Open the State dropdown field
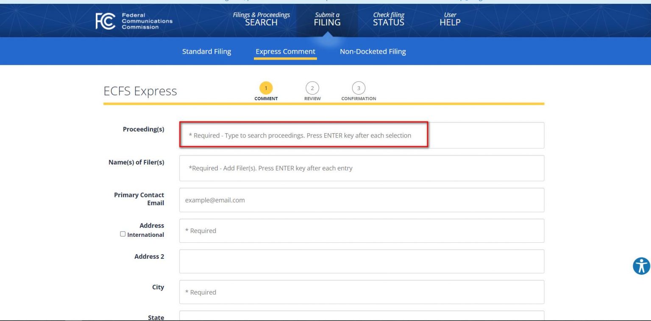The height and width of the screenshot is (321, 651). tap(361, 316)
